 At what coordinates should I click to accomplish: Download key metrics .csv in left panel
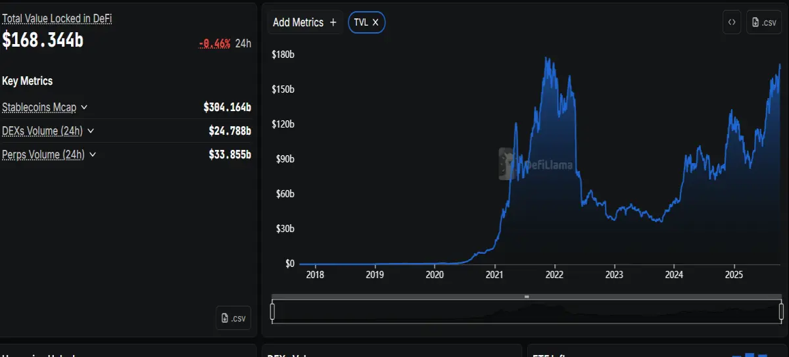coord(233,318)
